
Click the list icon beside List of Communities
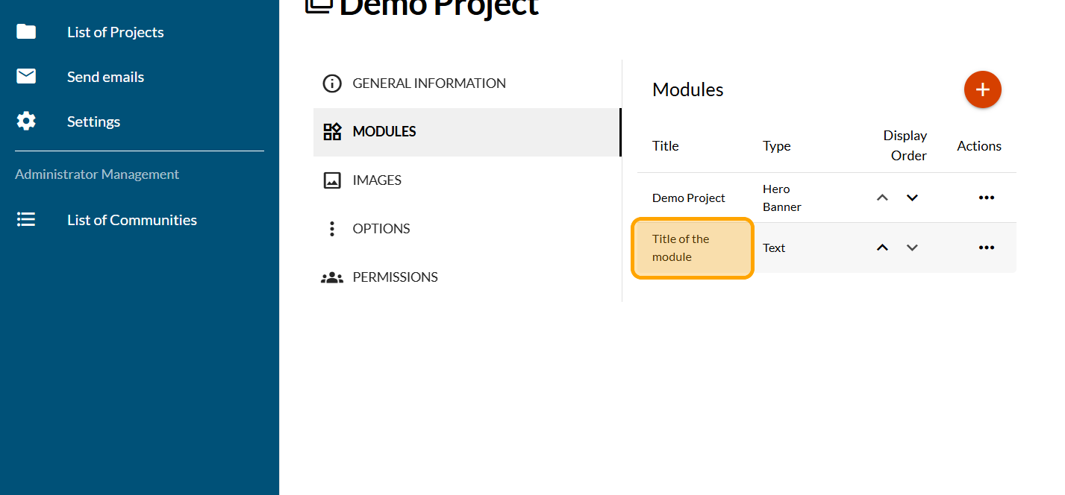coord(26,220)
